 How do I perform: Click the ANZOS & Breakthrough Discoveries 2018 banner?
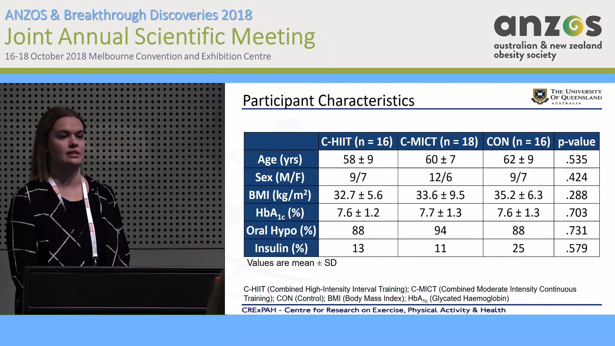point(129,15)
